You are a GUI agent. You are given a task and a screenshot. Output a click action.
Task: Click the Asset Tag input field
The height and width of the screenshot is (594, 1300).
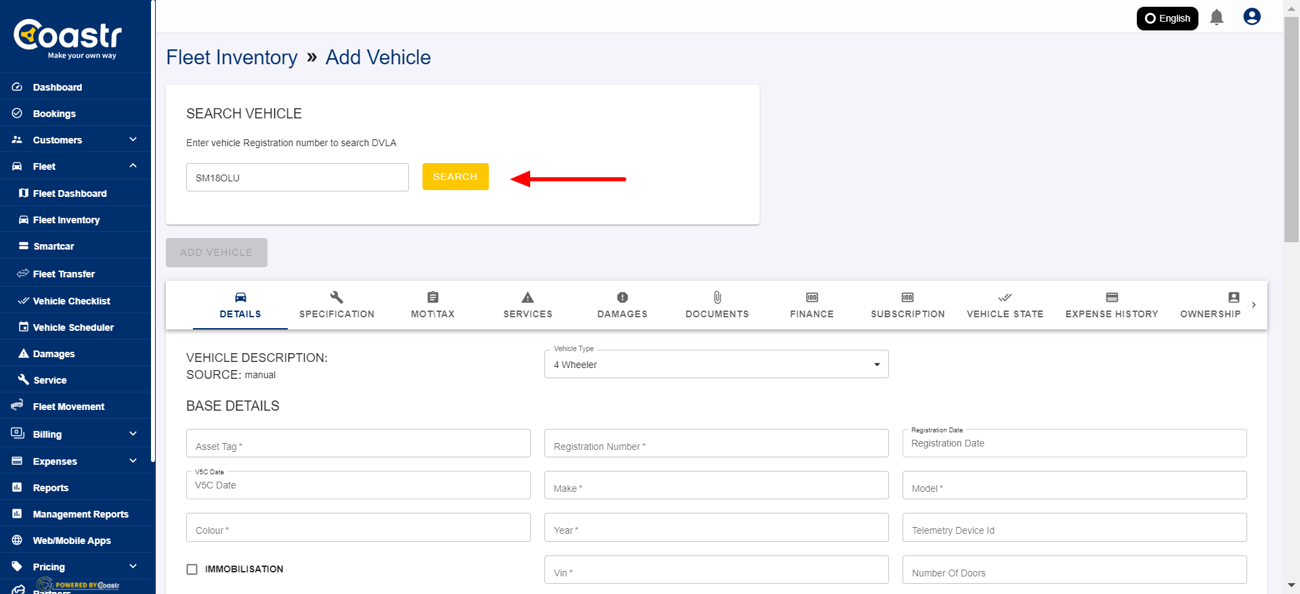point(358,443)
